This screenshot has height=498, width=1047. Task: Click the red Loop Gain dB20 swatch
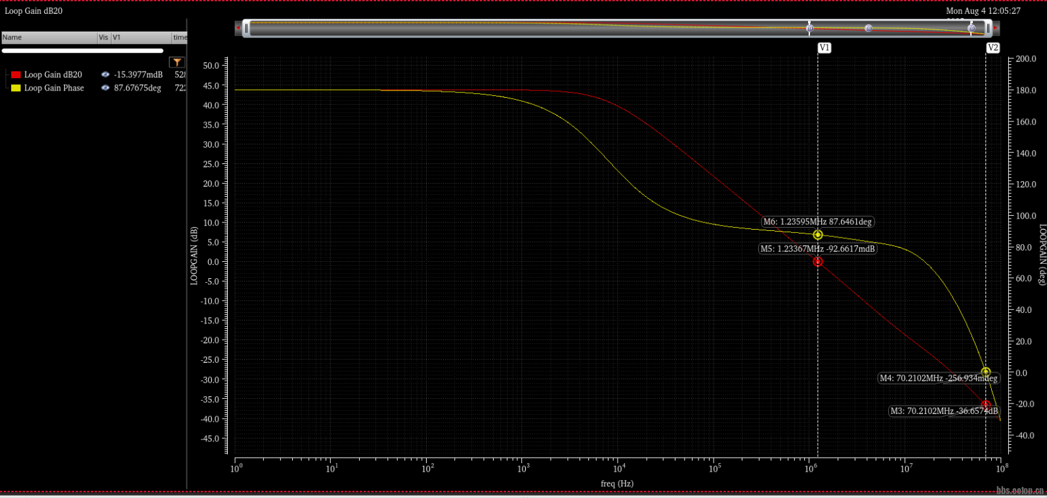[16, 75]
